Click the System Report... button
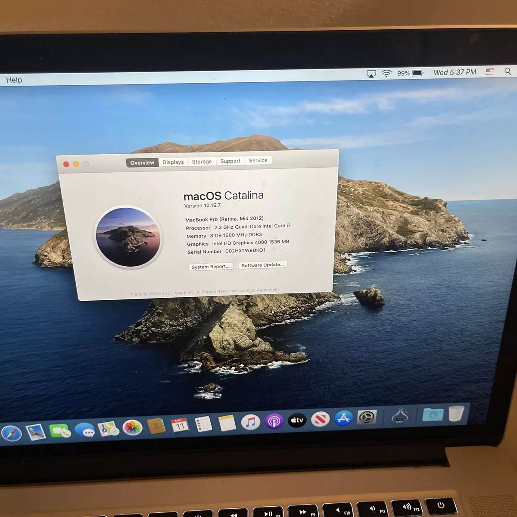517x517 pixels. pos(211,267)
